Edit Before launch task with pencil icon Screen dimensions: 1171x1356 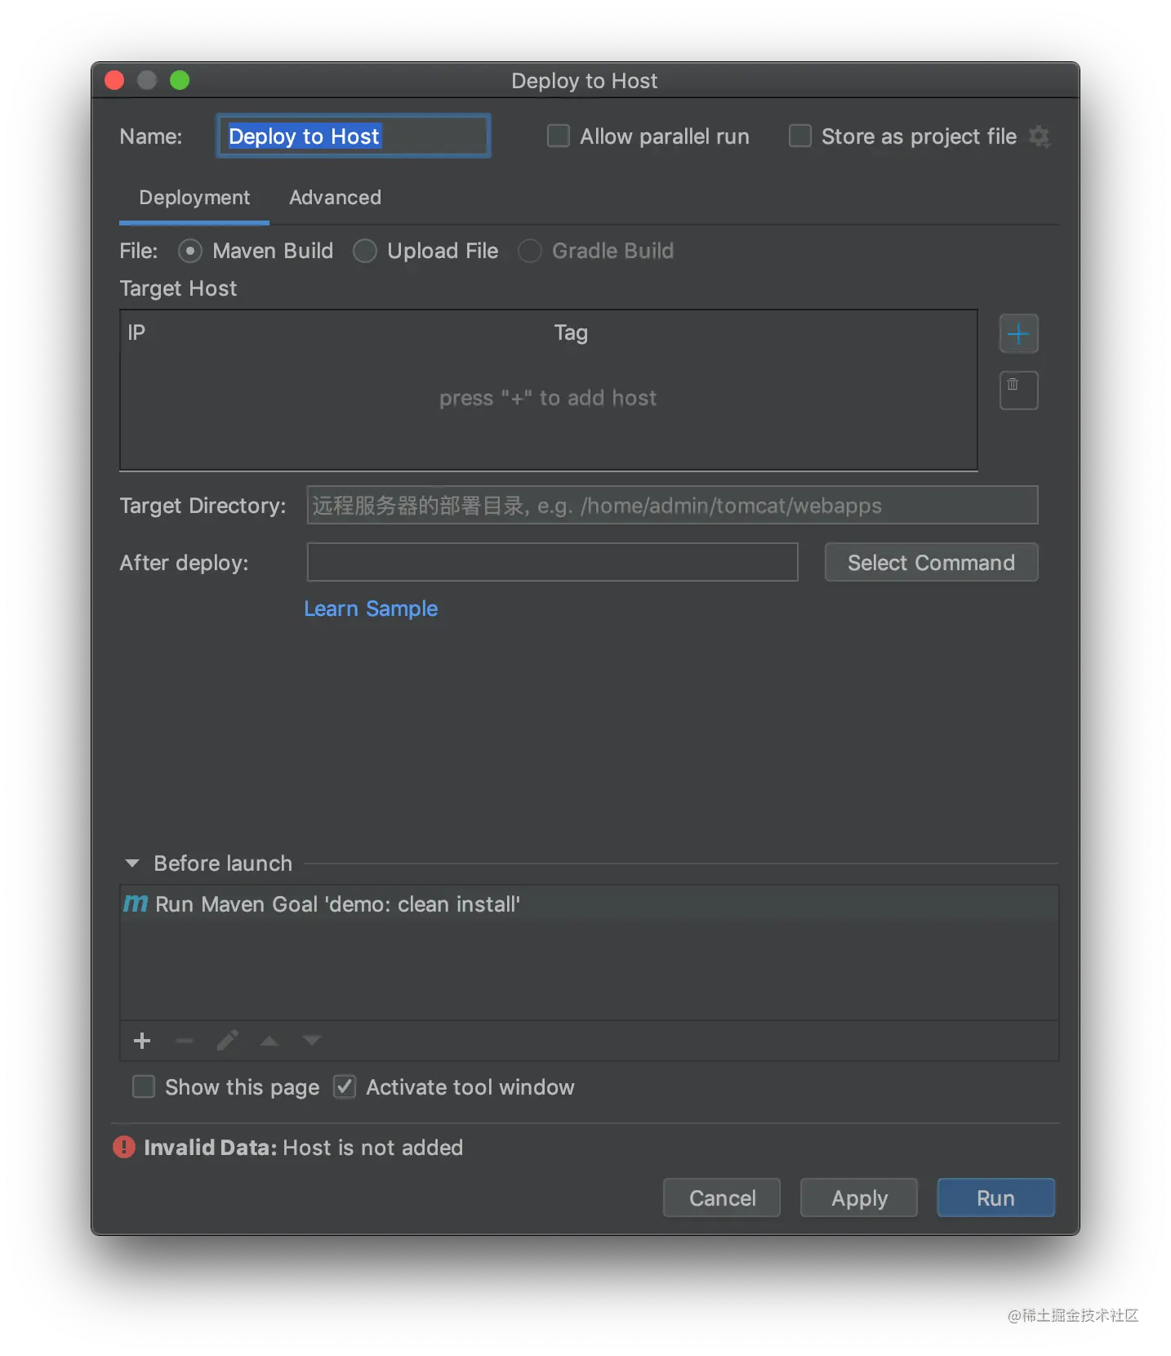click(x=227, y=1041)
